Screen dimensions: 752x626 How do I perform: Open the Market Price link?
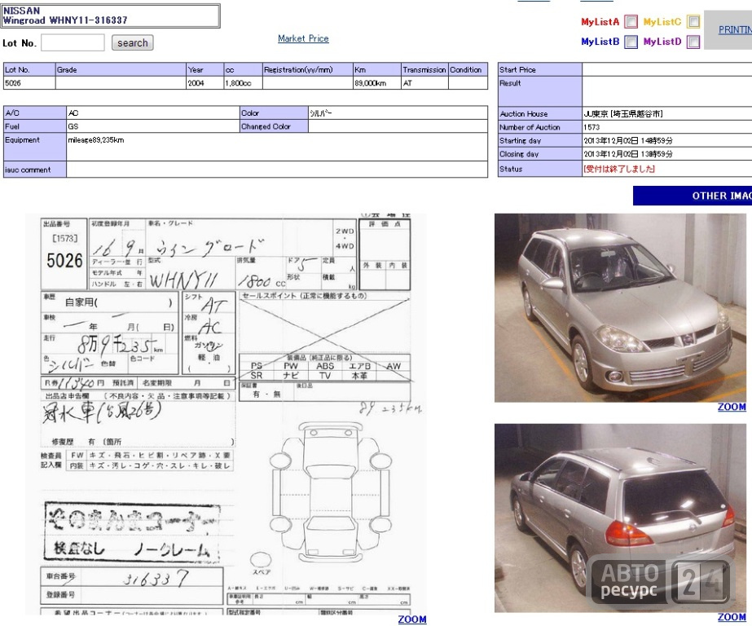303,38
